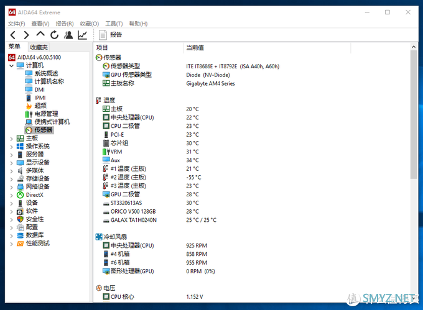Click the 芯片组 chipset icon
The image size is (423, 310).
pos(106,143)
